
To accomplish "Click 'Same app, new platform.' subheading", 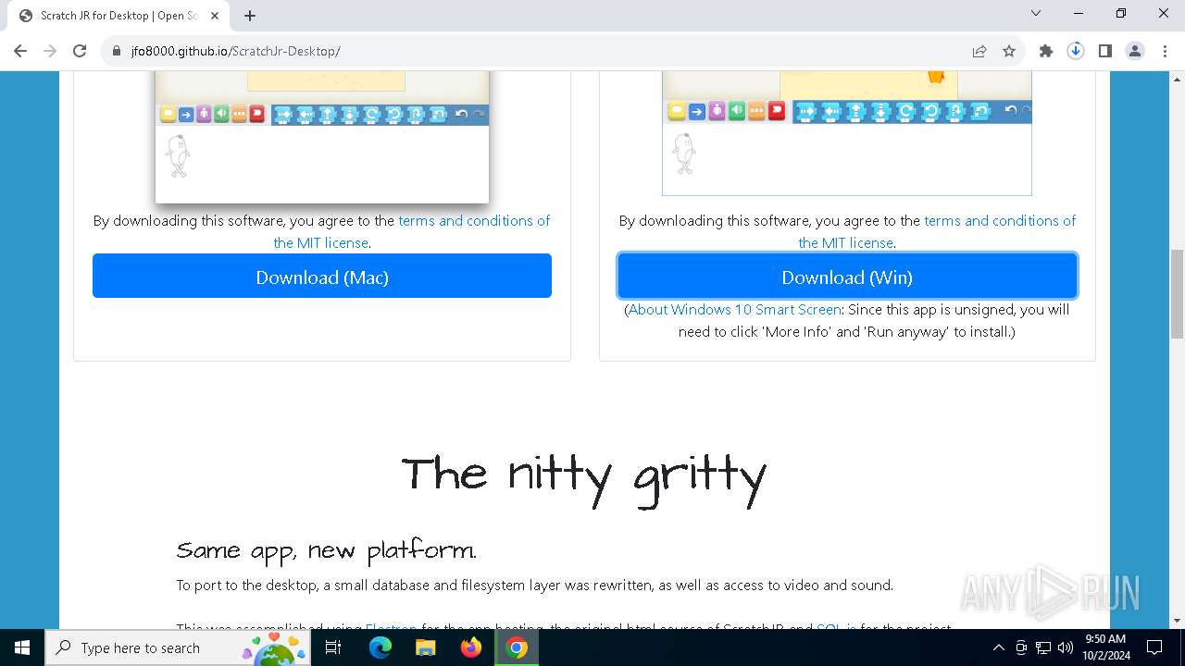I will [326, 551].
